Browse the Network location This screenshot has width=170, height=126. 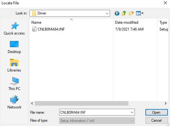pos(14,102)
